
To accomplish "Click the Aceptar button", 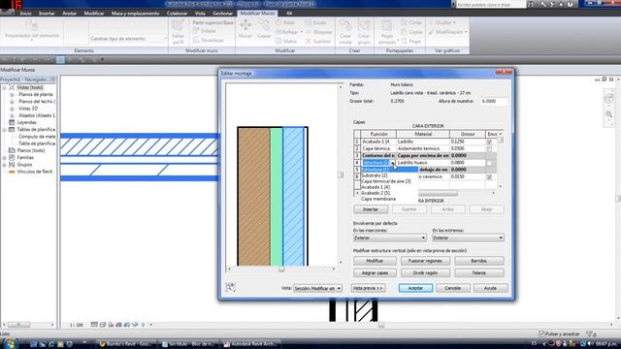I will coord(415,288).
